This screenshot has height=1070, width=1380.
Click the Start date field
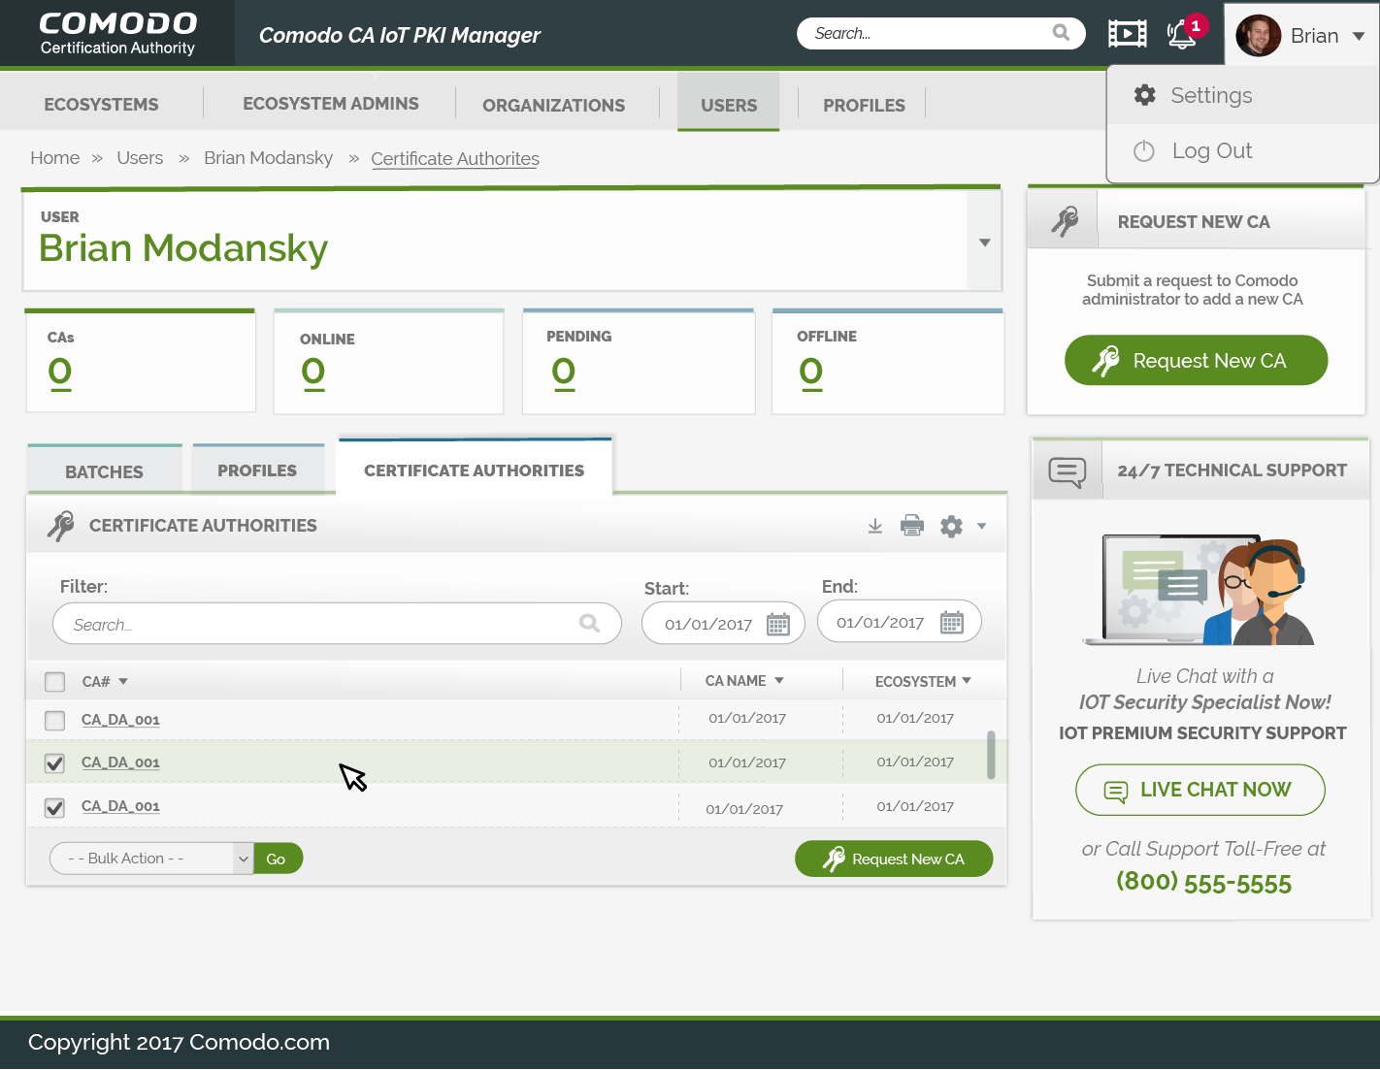point(723,624)
